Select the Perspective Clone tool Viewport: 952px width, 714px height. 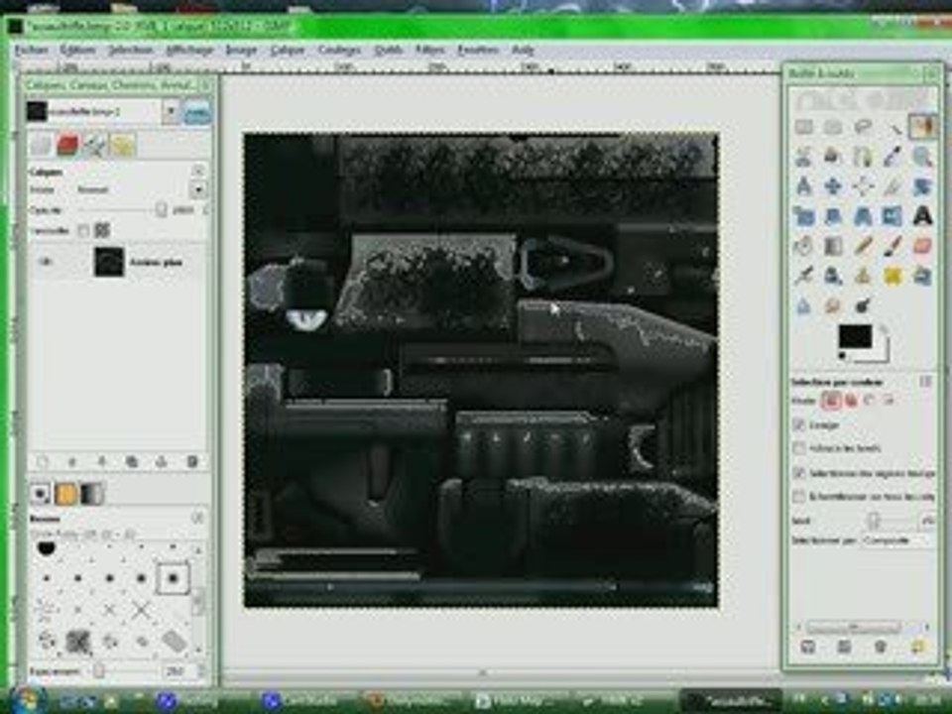coord(922,276)
